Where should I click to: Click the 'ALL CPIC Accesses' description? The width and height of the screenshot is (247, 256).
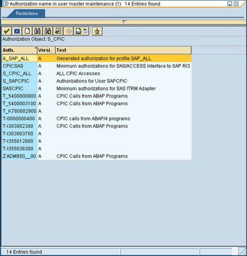(x=78, y=73)
